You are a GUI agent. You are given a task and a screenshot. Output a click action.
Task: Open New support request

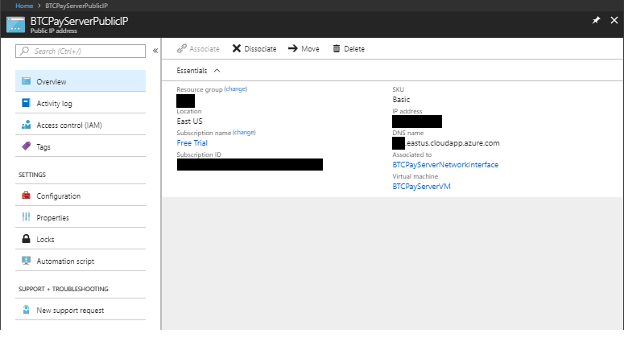[81, 311]
